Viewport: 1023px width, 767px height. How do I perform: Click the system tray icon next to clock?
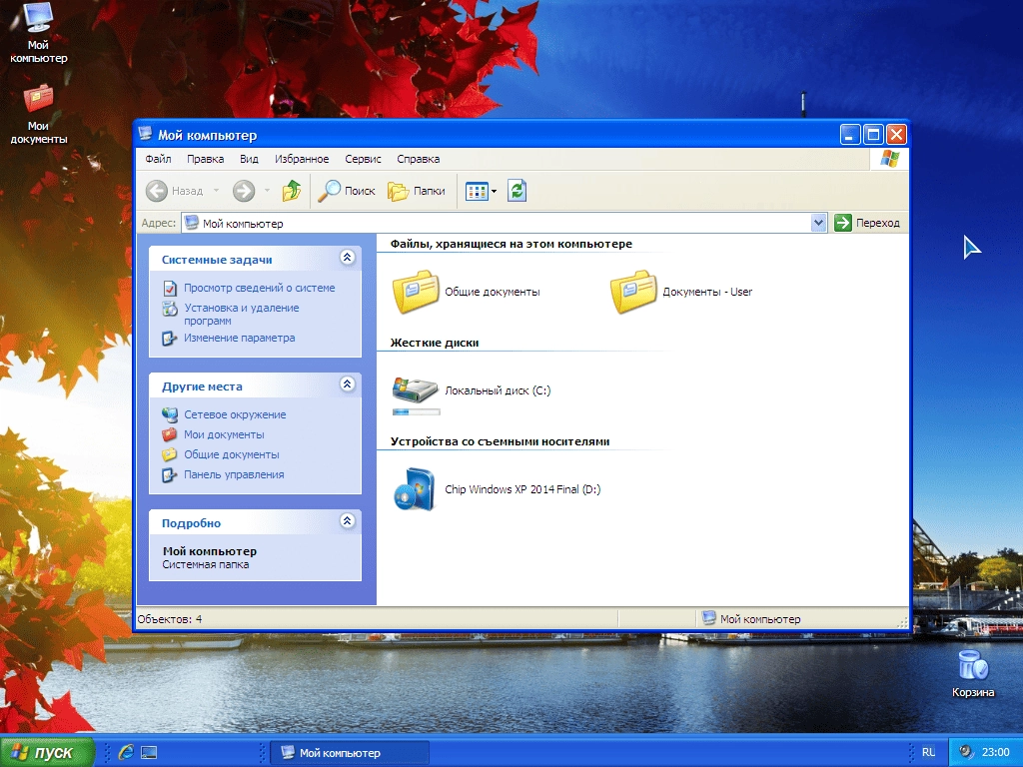click(x=966, y=752)
